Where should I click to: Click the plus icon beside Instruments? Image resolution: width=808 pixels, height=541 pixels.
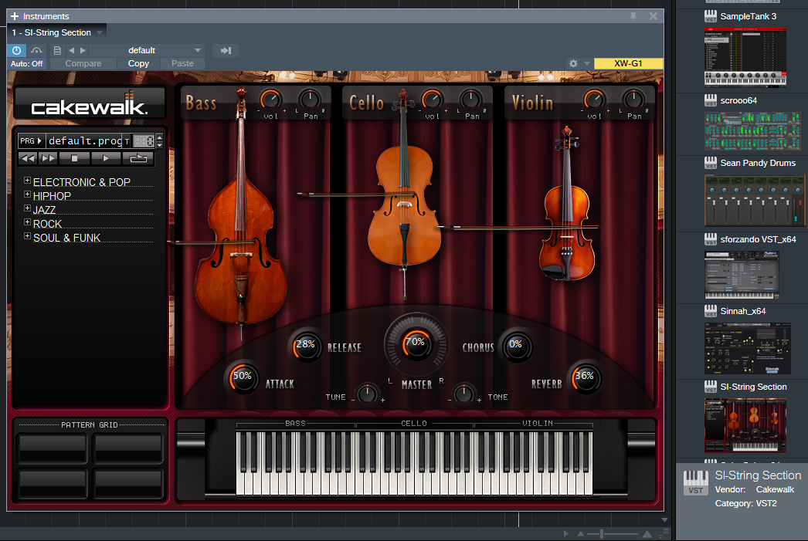pyautogui.click(x=15, y=16)
